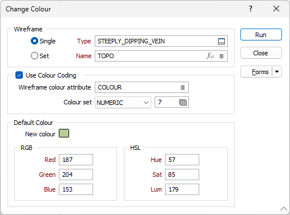Expand the NUMERIC colour set dropdown
The width and height of the screenshot is (290, 215).
click(x=123, y=103)
